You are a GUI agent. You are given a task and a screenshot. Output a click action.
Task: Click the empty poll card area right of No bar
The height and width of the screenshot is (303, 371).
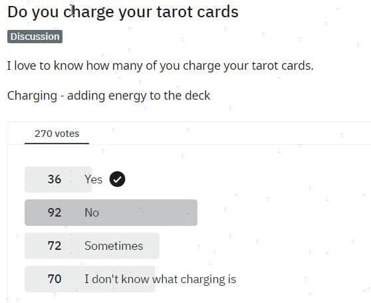[284, 213]
